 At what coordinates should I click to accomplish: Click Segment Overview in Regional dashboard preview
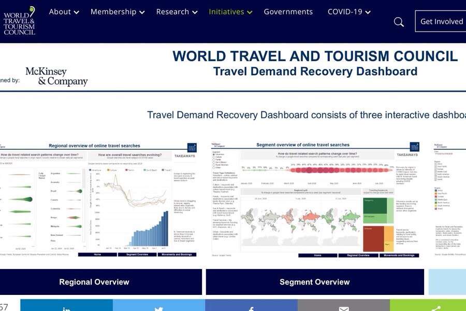pos(137,255)
